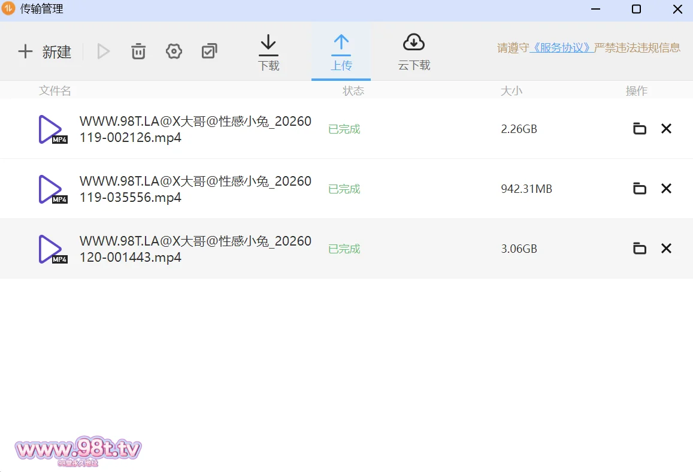693x472 pixels.
Task: Click the trash delete icon in toolbar
Action: point(138,52)
